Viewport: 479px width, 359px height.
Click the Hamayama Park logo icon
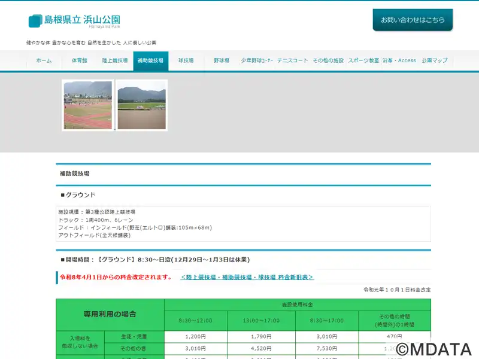35,21
